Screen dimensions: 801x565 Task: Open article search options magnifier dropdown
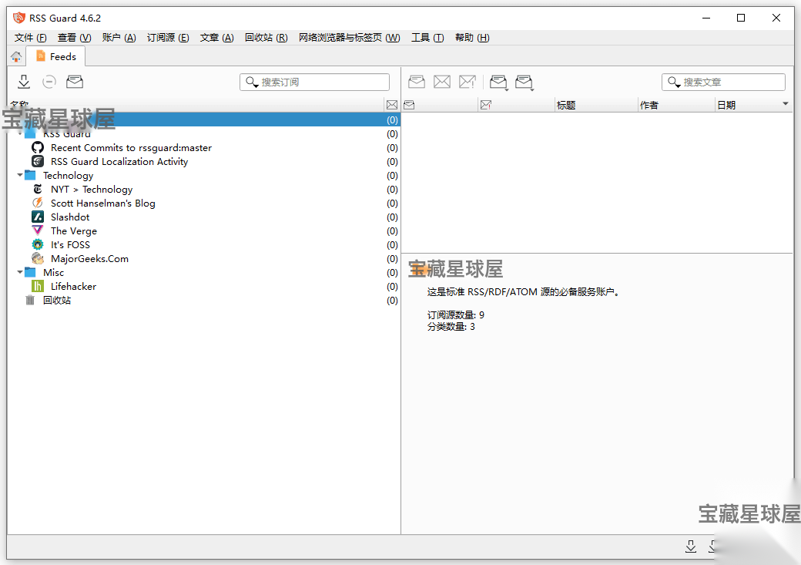coord(675,82)
